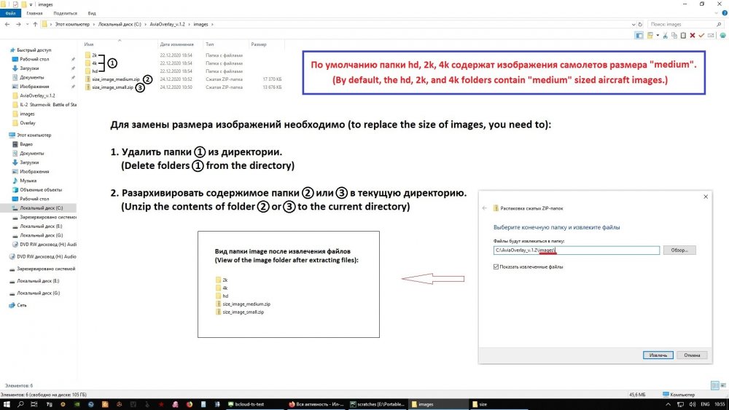Open Музыка in the navigation pane

click(28, 181)
